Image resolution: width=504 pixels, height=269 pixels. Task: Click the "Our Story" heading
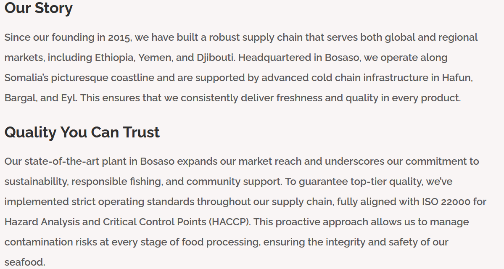coord(38,8)
